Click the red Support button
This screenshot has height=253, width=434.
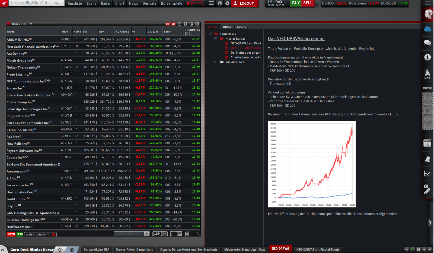[198, 3]
